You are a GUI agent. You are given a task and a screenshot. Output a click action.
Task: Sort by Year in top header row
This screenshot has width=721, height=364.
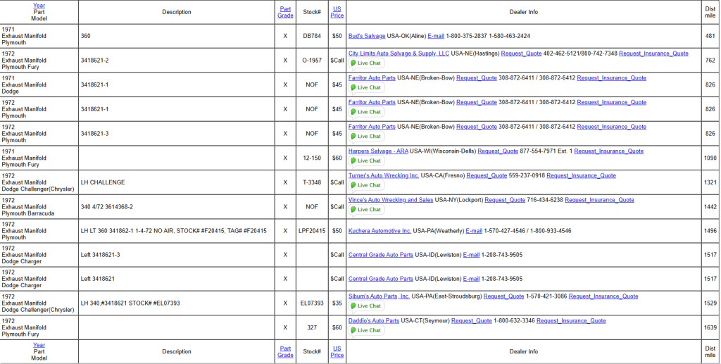coord(39,5)
